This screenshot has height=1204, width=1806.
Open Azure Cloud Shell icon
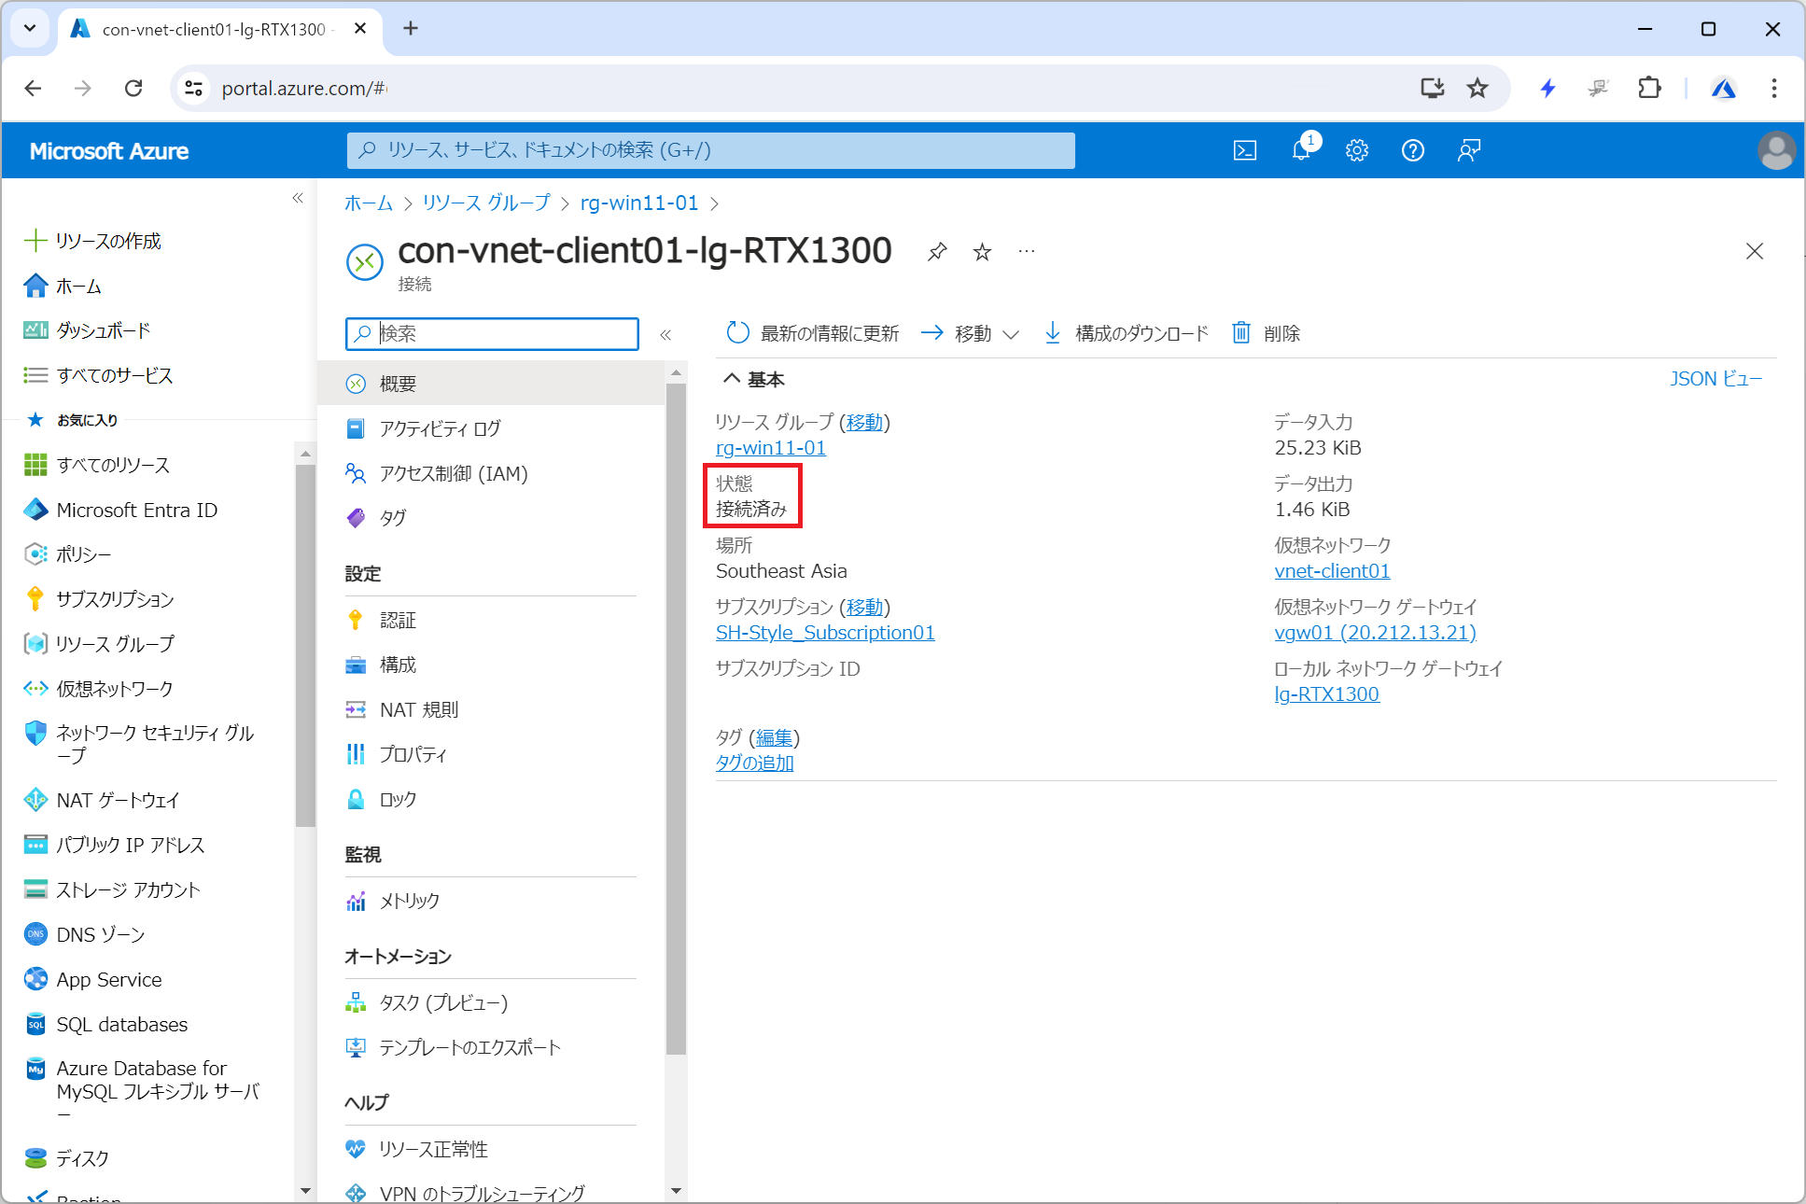(x=1244, y=150)
